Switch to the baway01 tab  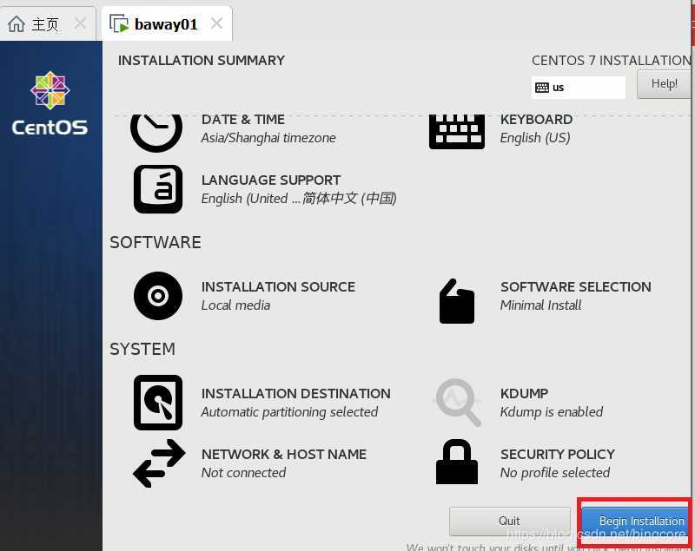(167, 24)
